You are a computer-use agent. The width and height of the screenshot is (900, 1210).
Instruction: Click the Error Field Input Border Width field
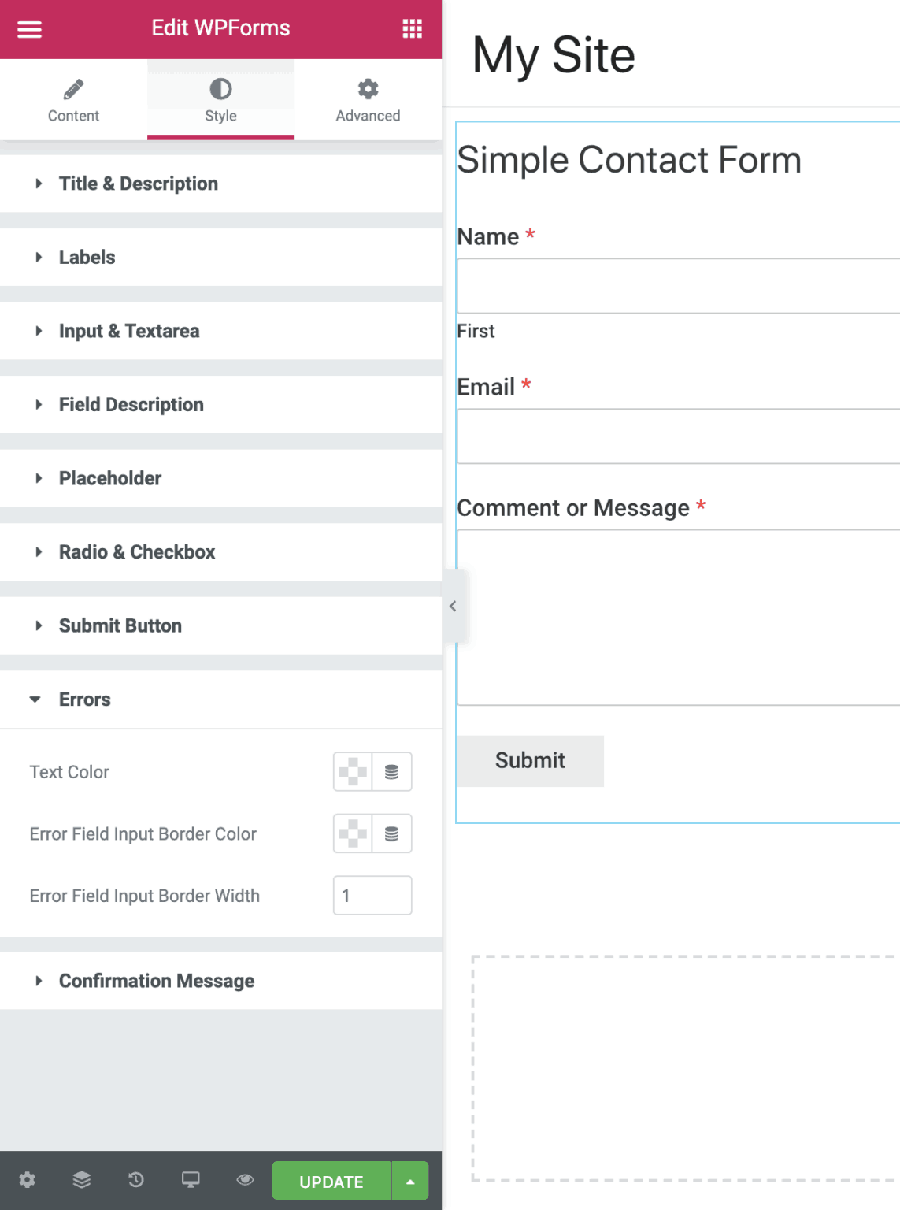pyautogui.click(x=372, y=896)
